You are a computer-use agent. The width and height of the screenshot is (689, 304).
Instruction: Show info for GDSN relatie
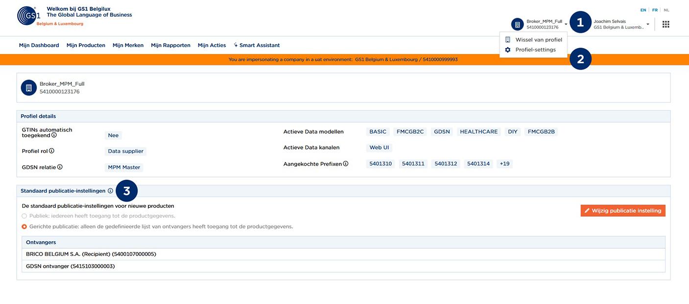click(x=60, y=167)
